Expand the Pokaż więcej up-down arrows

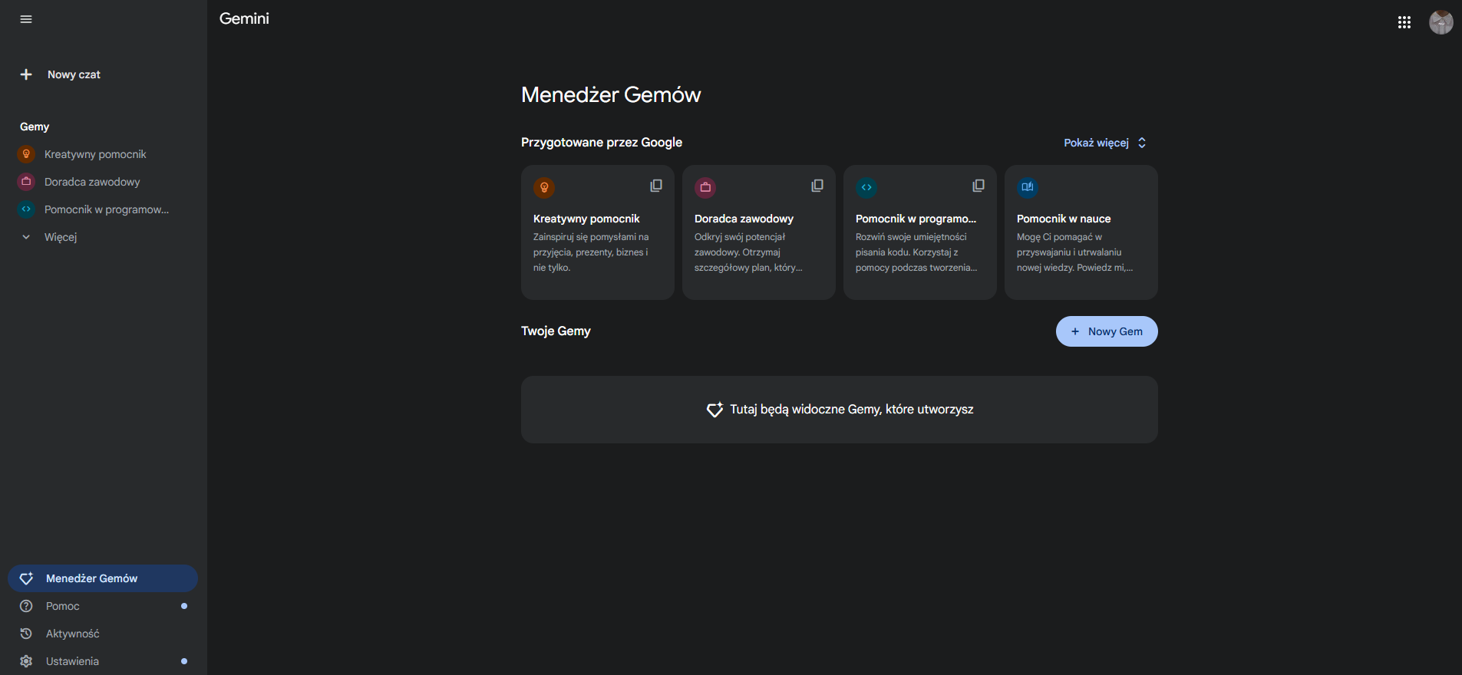pos(1142,143)
